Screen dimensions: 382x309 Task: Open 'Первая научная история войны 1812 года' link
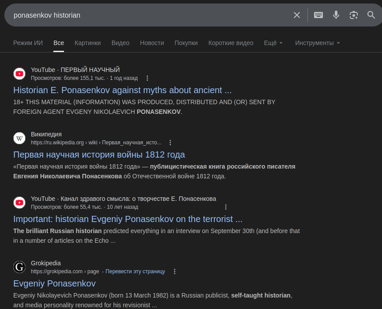pyautogui.click(x=99, y=154)
